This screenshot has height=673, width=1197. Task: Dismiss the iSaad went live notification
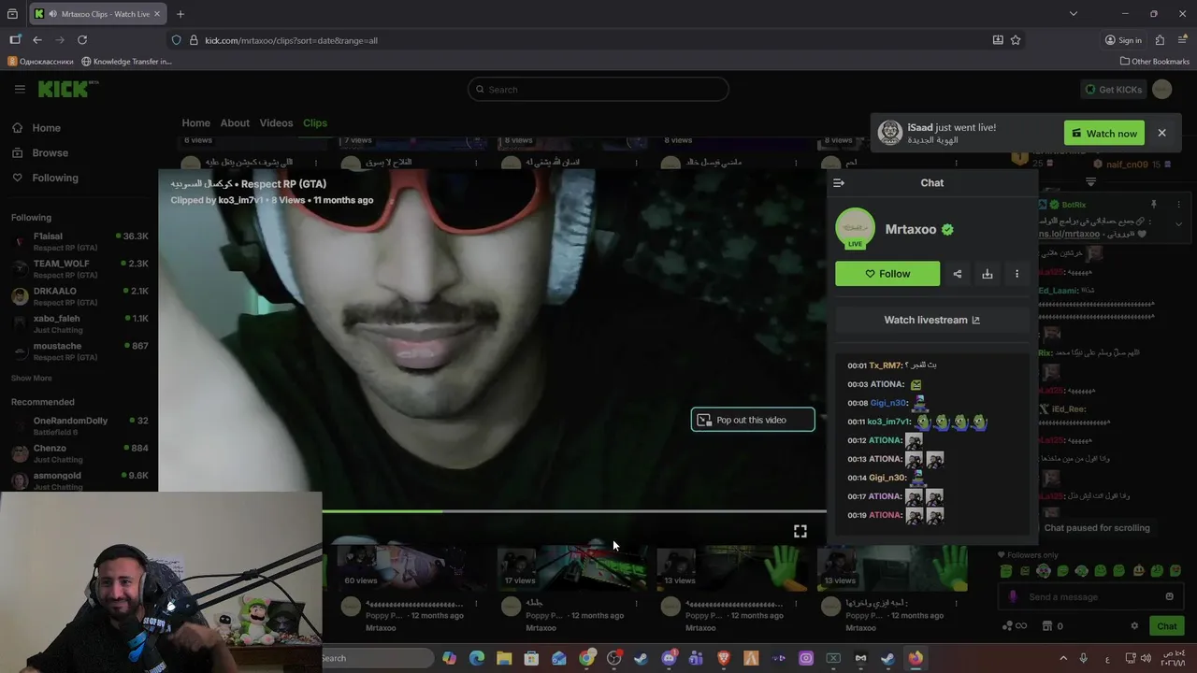[x=1161, y=134]
